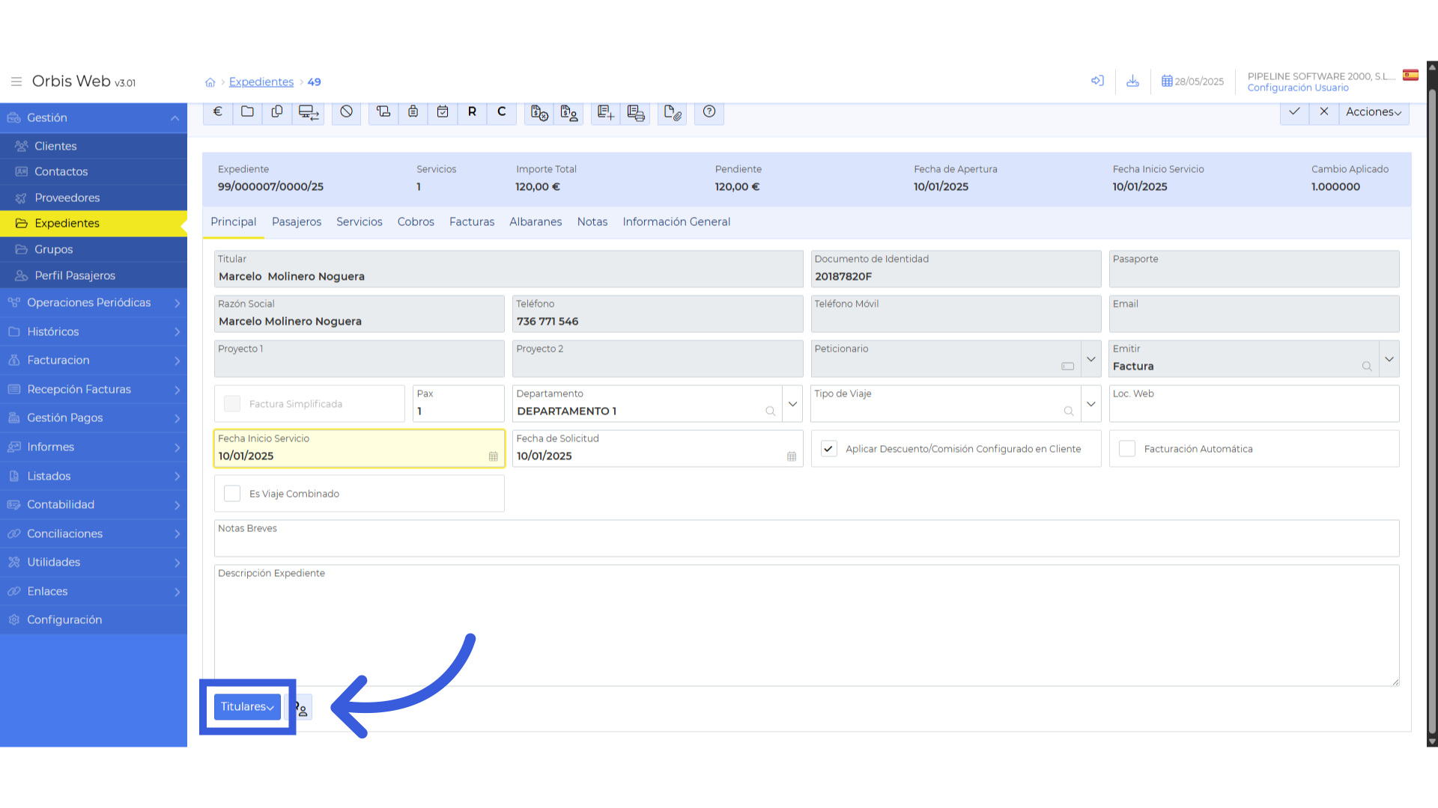Click the luggage suitcase toolbar icon
Screen dimensions: 1438x808
click(x=413, y=112)
